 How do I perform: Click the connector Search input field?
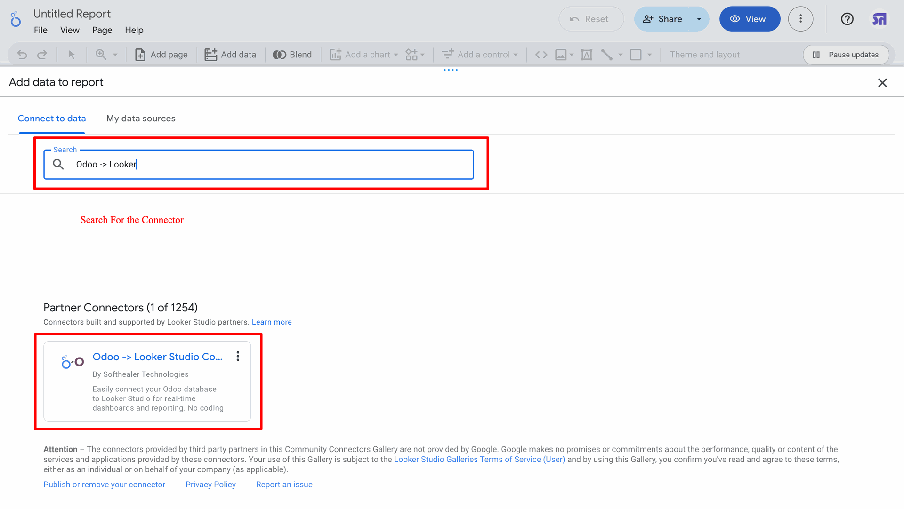(258, 164)
